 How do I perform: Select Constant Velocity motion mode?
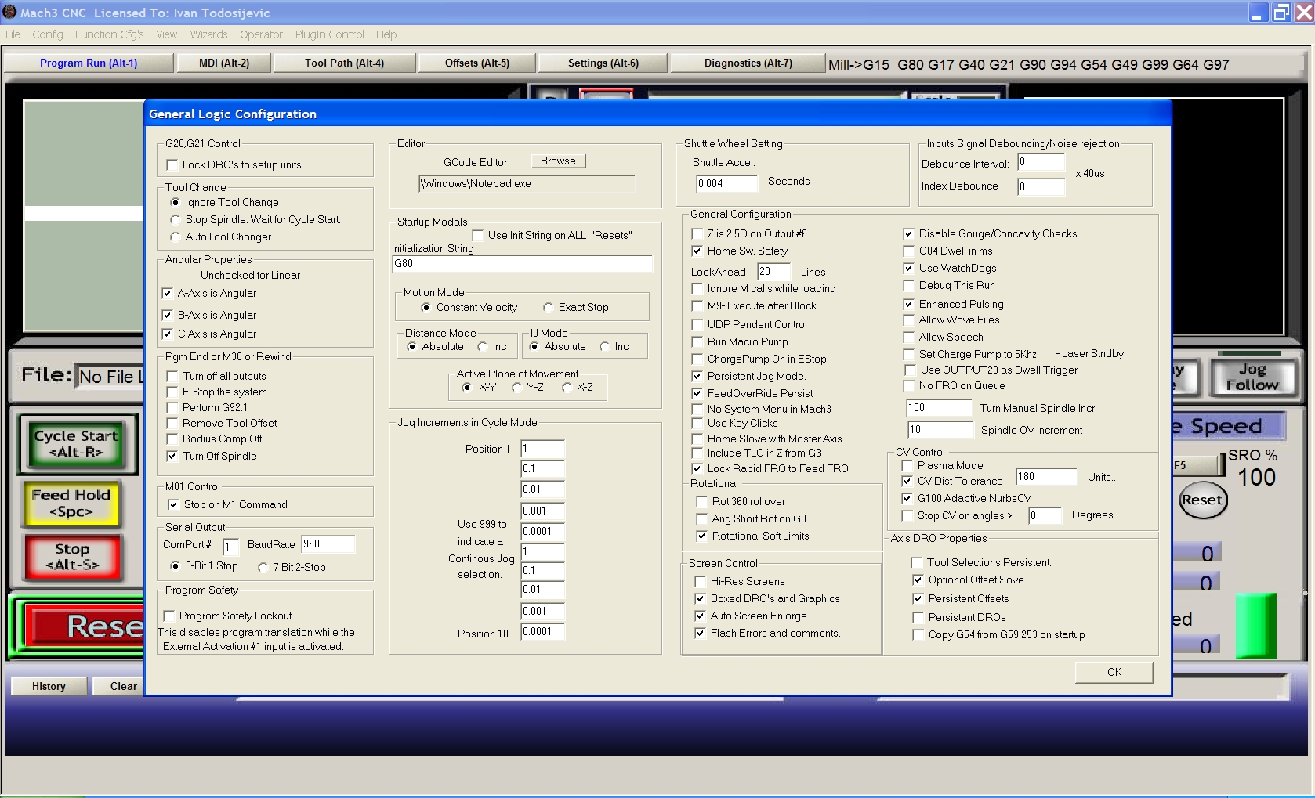coord(426,308)
